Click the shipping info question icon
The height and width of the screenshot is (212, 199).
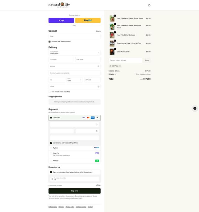point(115,74)
